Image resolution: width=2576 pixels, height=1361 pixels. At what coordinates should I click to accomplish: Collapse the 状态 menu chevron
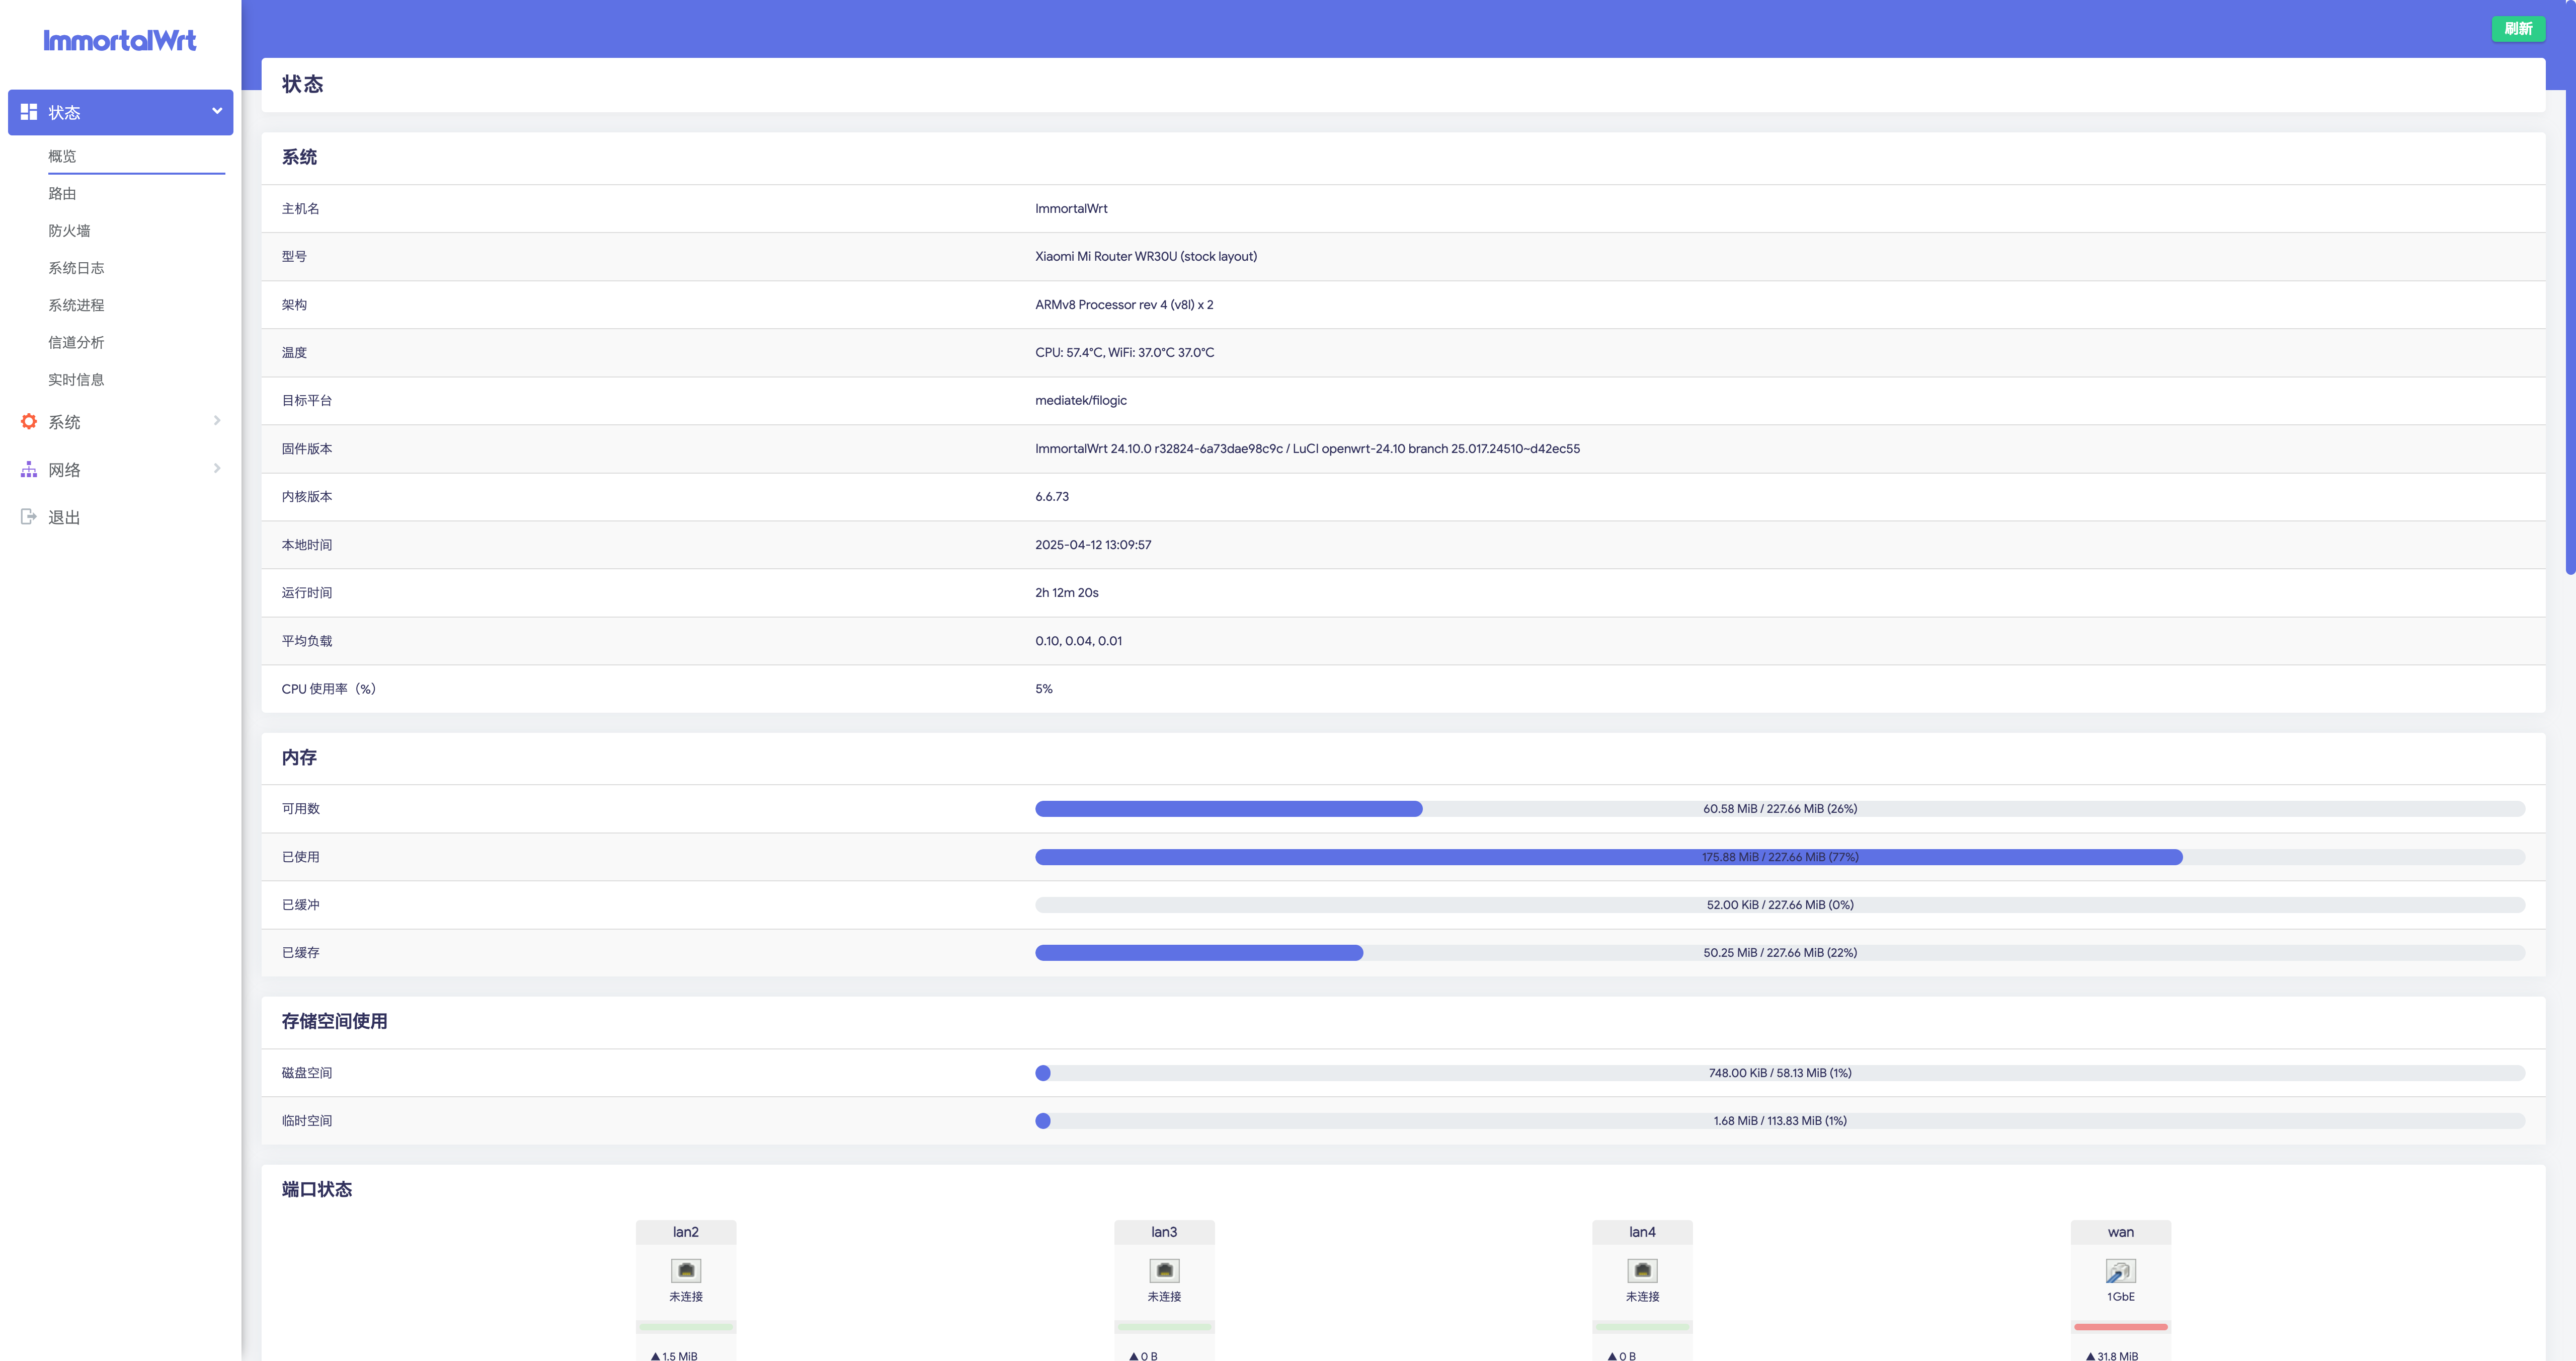click(x=217, y=111)
